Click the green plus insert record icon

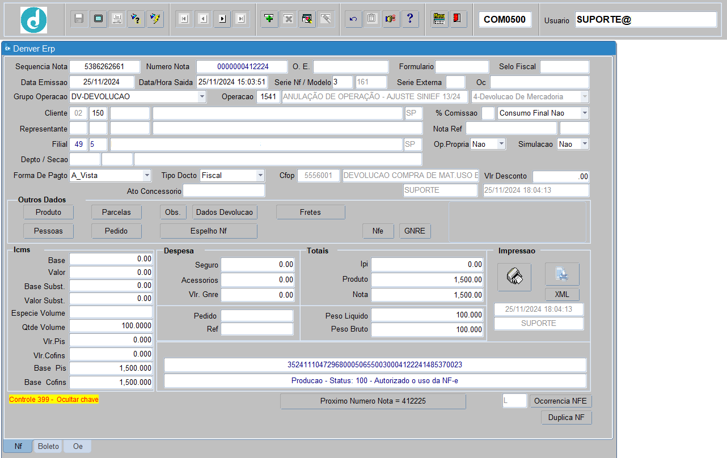click(x=269, y=19)
